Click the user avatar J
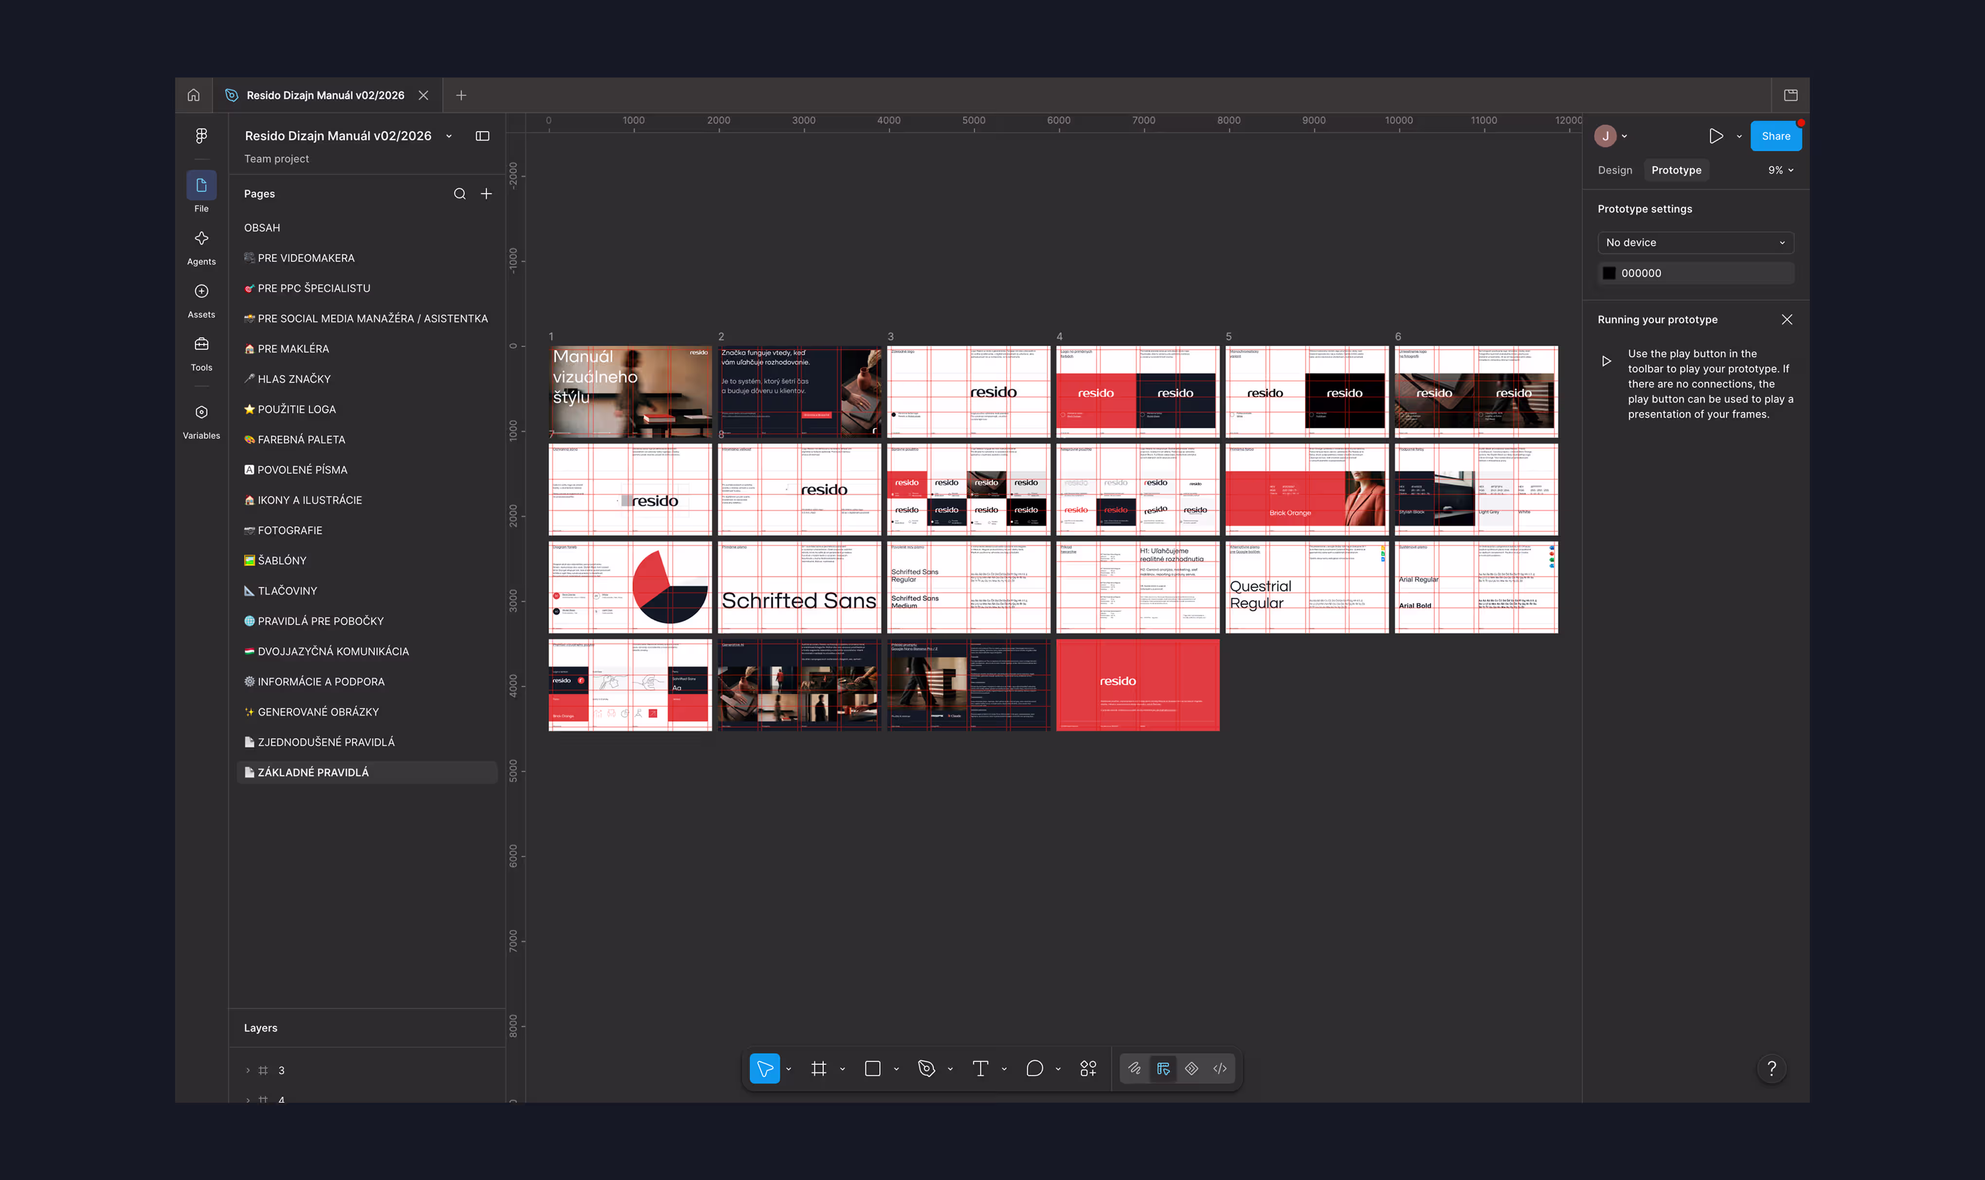 coord(1606,136)
